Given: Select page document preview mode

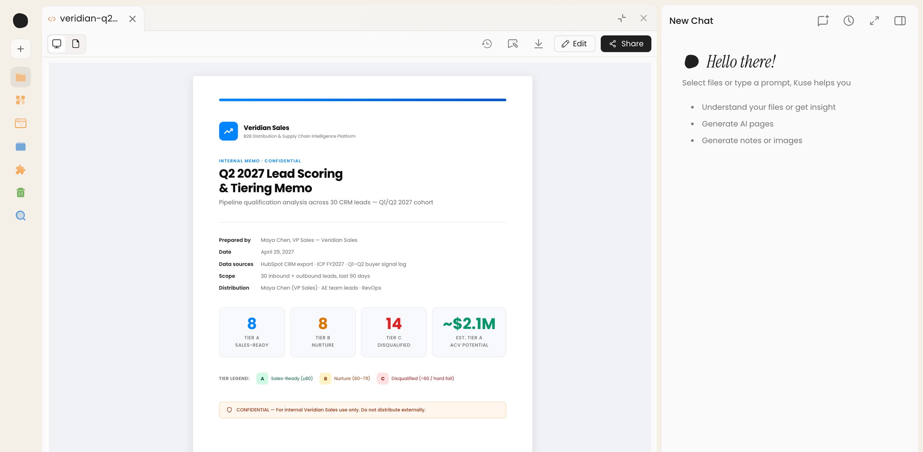Looking at the screenshot, I should point(76,44).
